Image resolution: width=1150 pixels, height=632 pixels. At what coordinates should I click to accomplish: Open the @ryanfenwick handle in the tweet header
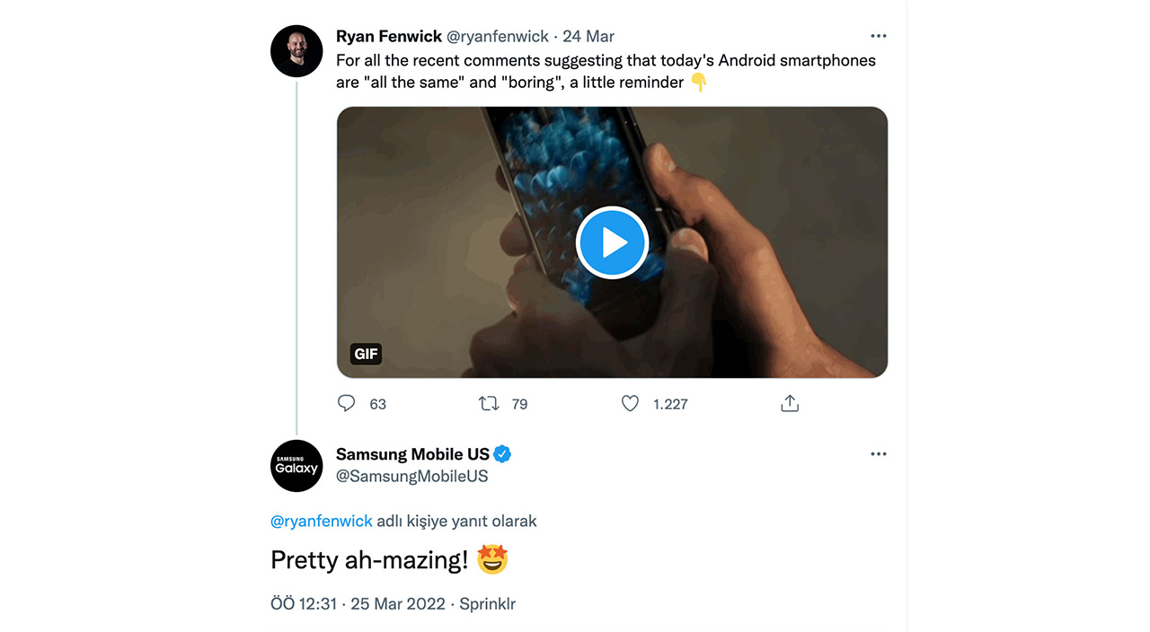[x=498, y=37]
